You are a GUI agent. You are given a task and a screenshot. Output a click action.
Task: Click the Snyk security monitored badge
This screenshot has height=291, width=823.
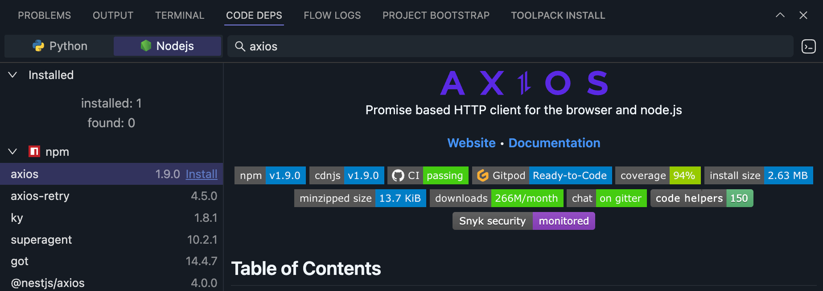tap(523, 221)
